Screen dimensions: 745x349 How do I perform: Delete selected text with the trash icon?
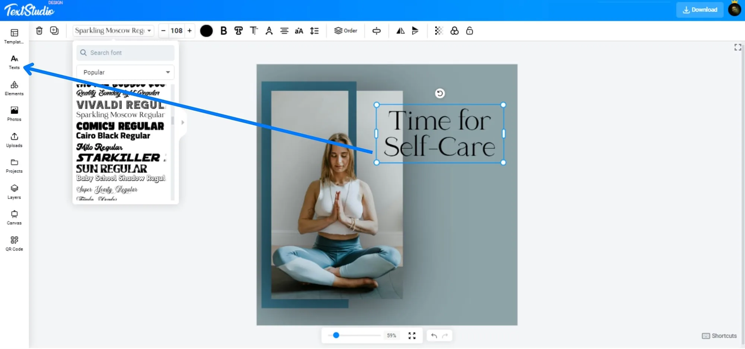[39, 31]
